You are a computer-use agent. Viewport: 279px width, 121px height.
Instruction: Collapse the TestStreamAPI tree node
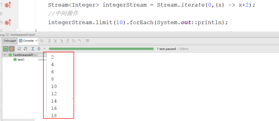click(x=4, y=55)
